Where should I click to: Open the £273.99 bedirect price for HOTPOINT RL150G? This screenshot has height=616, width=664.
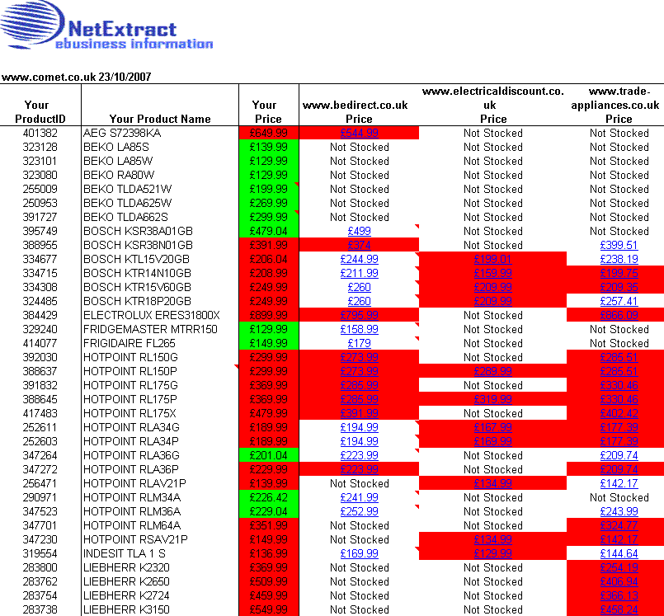[359, 357]
